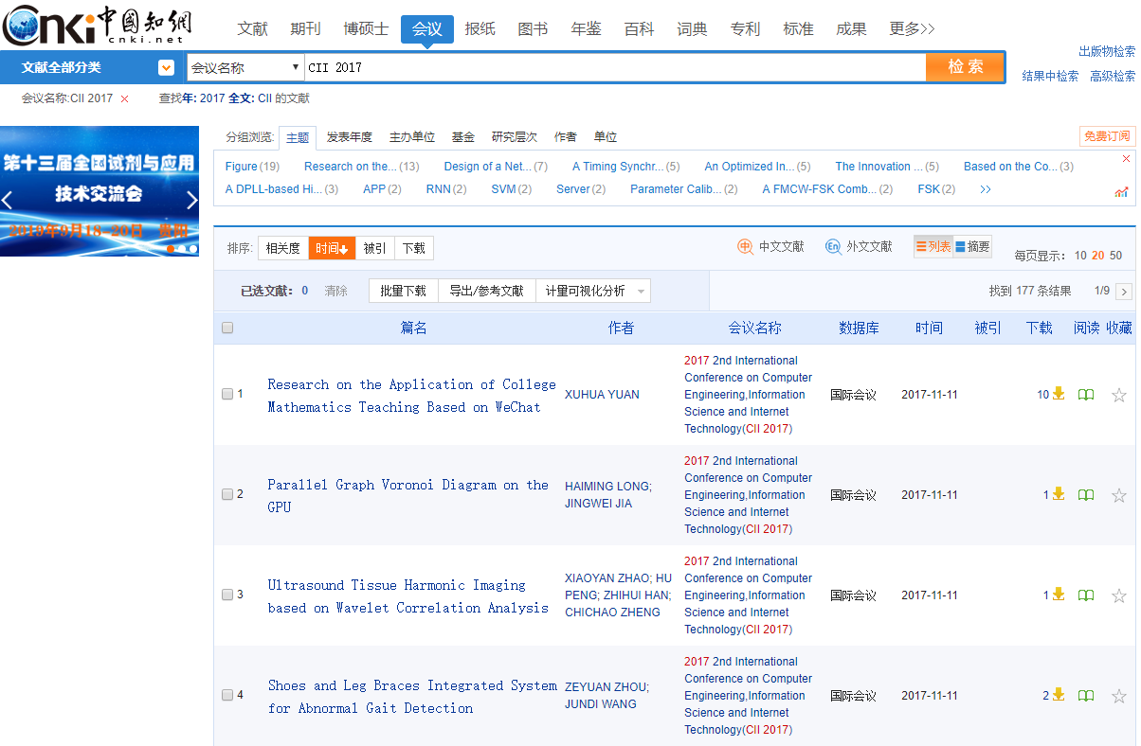The width and height of the screenshot is (1141, 746).
Task: Expand the 文献全部分类 category dropdown
Action: coord(166,67)
